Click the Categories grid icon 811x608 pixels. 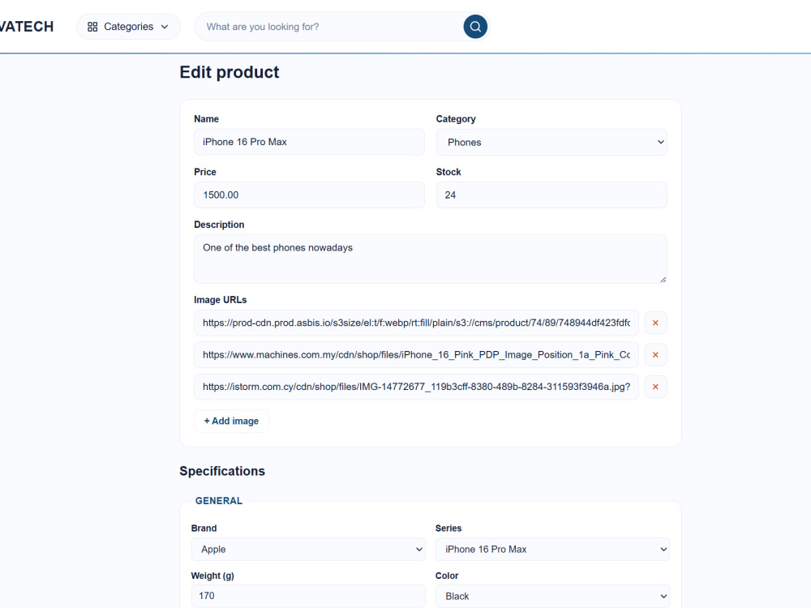coord(92,27)
